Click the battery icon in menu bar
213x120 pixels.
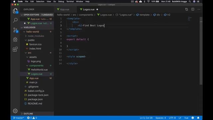click(157, 1)
